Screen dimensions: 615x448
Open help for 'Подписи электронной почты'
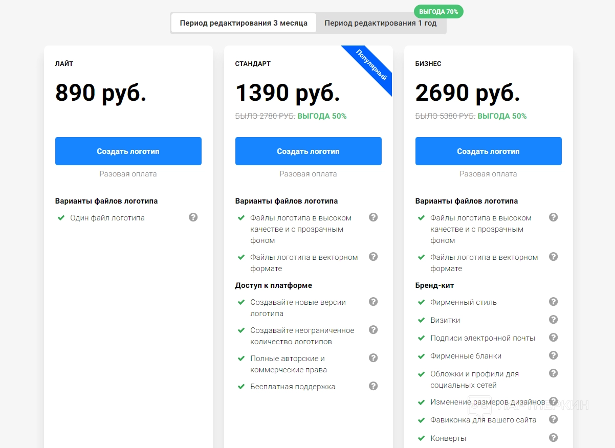pyautogui.click(x=553, y=338)
